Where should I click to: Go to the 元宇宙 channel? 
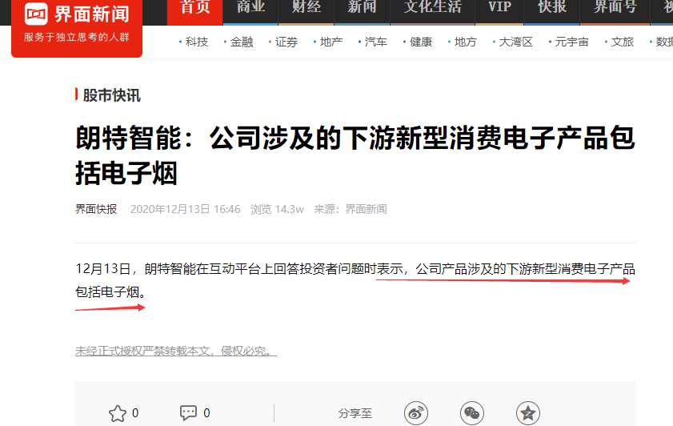569,42
